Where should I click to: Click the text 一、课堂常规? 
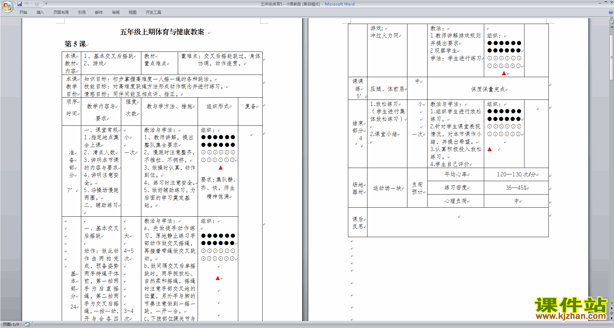click(101, 130)
